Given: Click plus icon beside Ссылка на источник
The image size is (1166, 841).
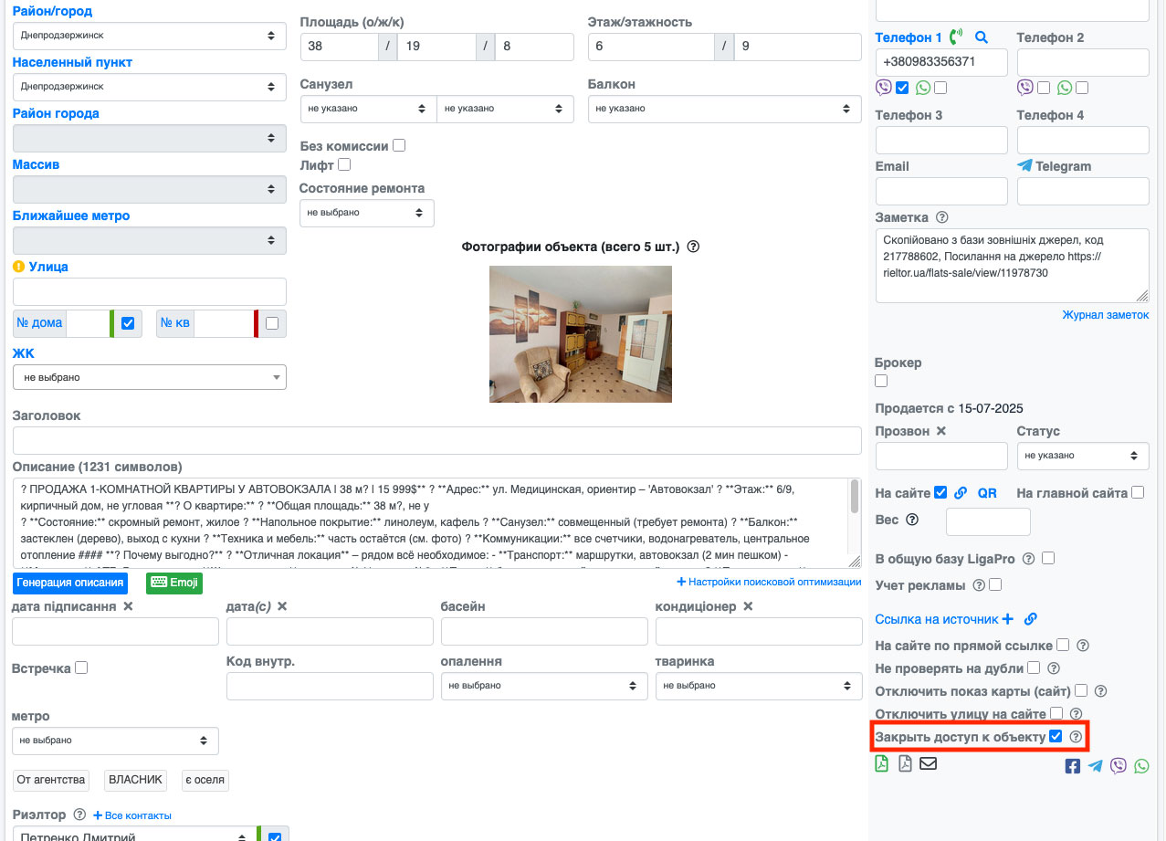Looking at the screenshot, I should click(1008, 619).
